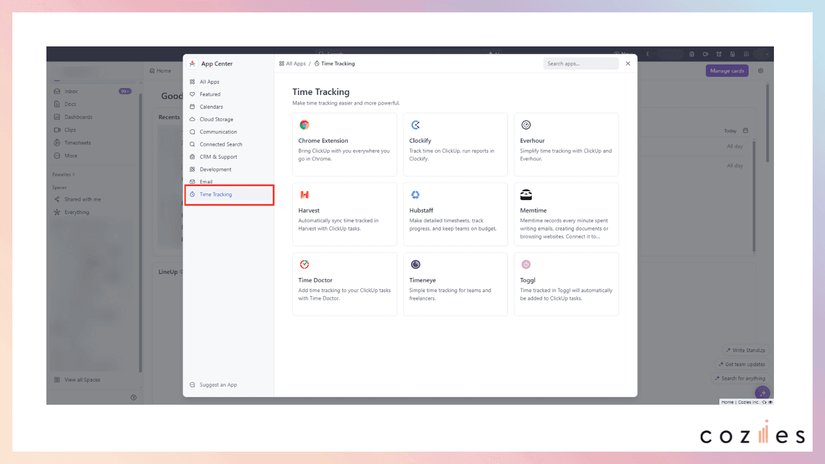
Task: Open the Chrome Extension app card icon
Action: coord(304,125)
